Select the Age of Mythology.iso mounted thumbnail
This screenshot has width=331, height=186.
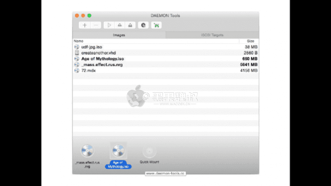pos(118,151)
